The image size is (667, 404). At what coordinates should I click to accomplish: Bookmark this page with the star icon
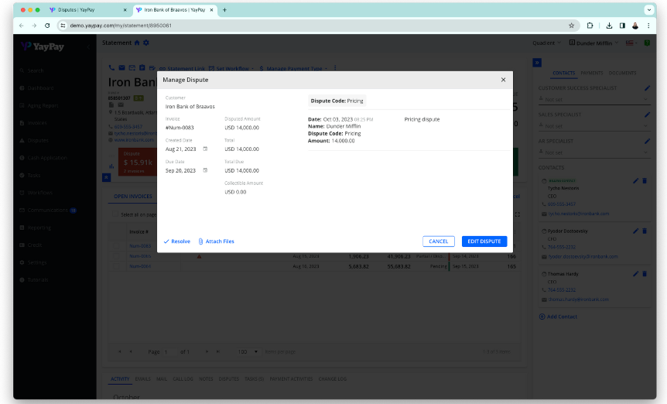(572, 25)
